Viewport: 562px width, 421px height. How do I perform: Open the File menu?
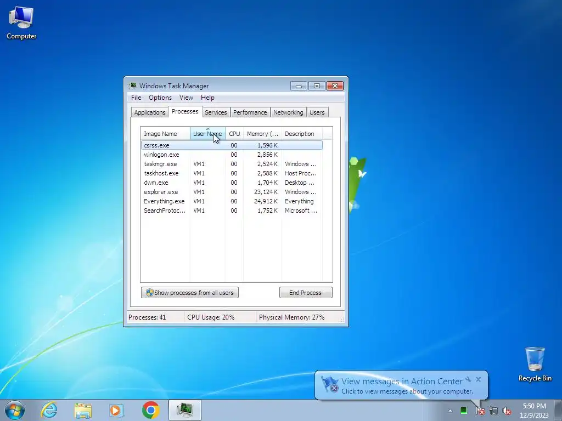(136, 98)
